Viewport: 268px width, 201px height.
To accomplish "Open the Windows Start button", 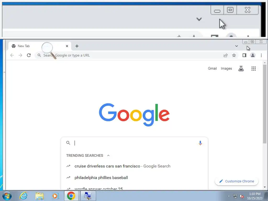I will tap(7, 196).
